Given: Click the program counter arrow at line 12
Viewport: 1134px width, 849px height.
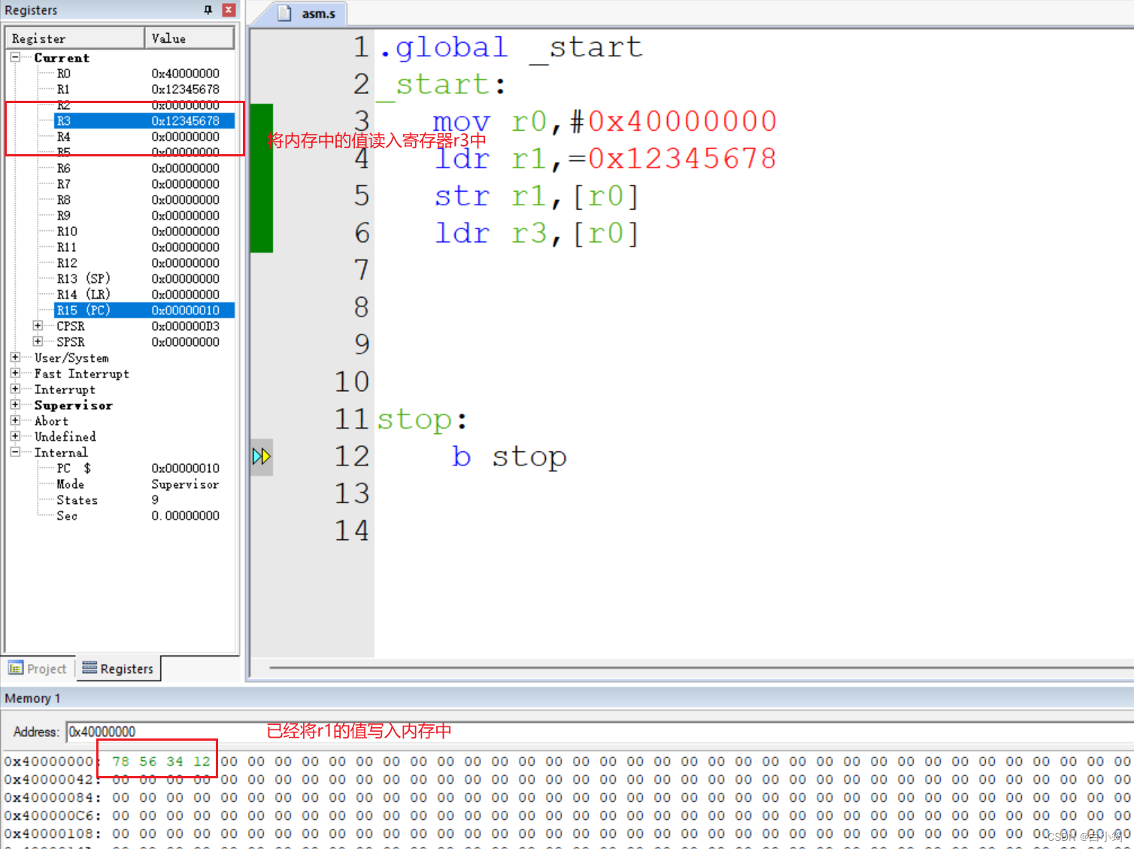Looking at the screenshot, I should coord(261,456).
